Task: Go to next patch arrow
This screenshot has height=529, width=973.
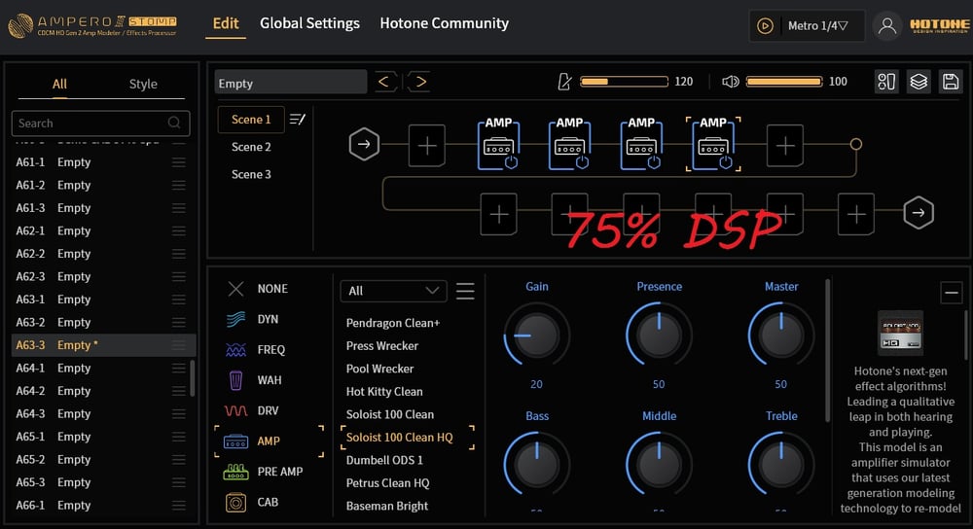Action: 420,82
